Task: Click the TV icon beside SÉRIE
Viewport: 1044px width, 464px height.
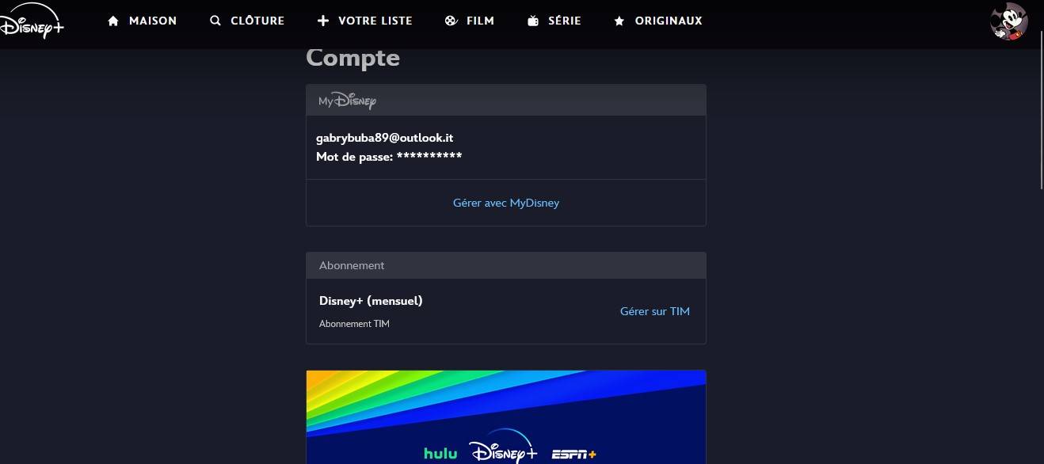Action: (532, 21)
